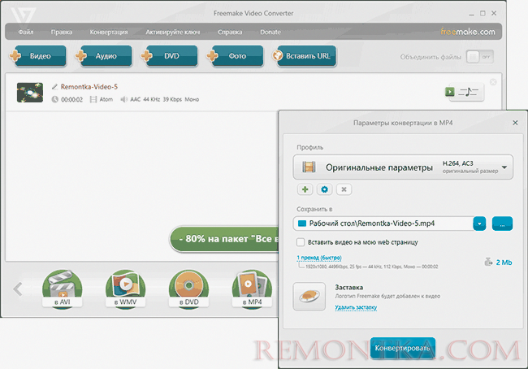Play the video with green play icon
This screenshot has width=528, height=369.
coord(449,92)
